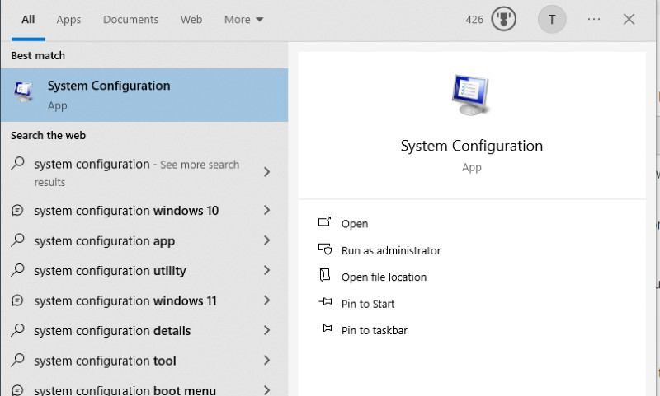Open the T user account avatar
The width and height of the screenshot is (660, 396).
(x=552, y=19)
